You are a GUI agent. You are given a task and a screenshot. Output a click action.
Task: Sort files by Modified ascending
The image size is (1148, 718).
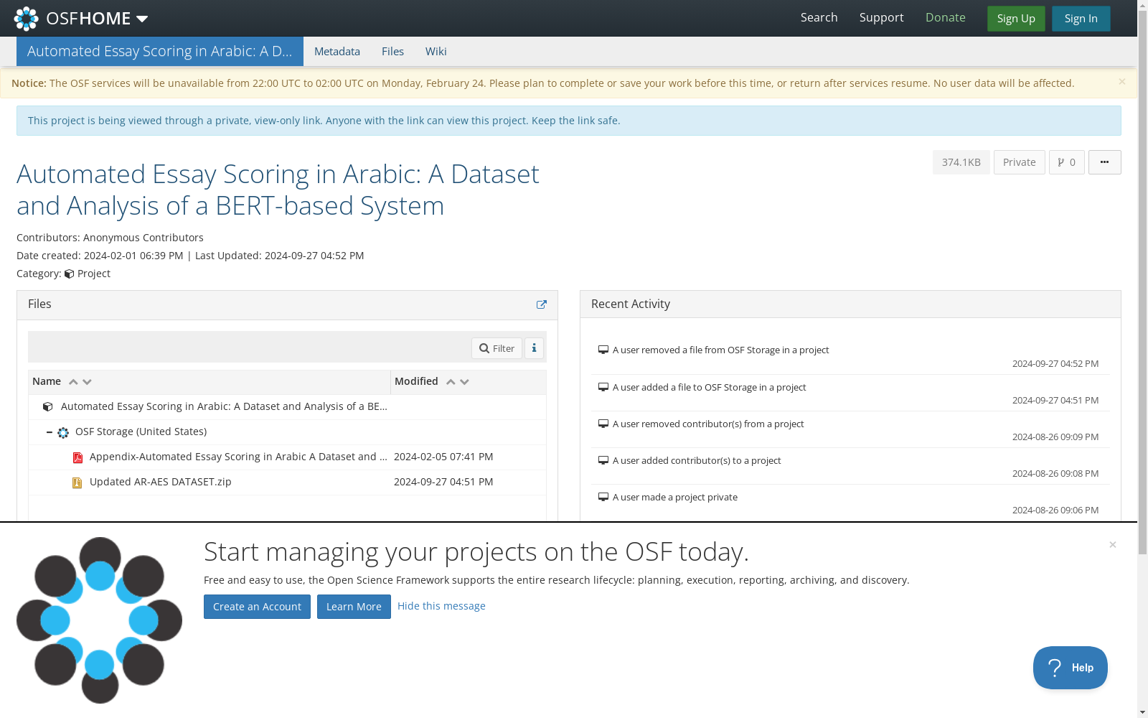451,382
